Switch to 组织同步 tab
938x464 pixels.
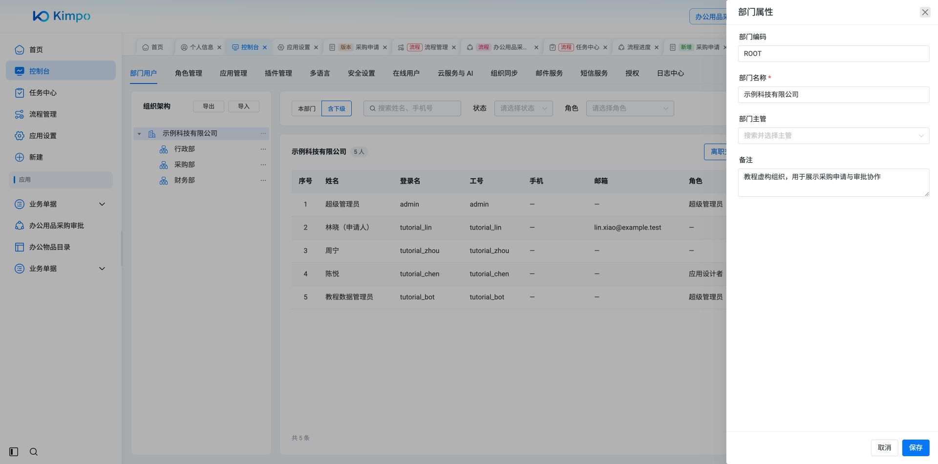504,73
